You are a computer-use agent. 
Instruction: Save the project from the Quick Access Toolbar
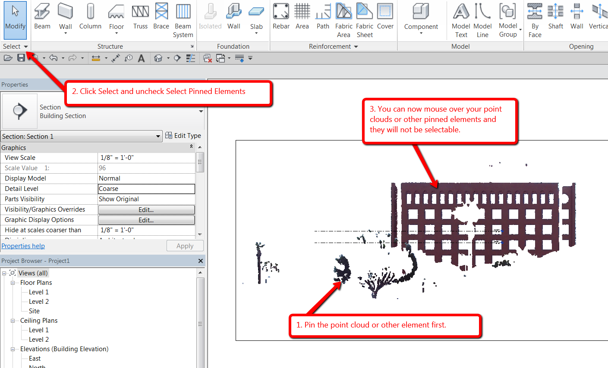tap(20, 58)
